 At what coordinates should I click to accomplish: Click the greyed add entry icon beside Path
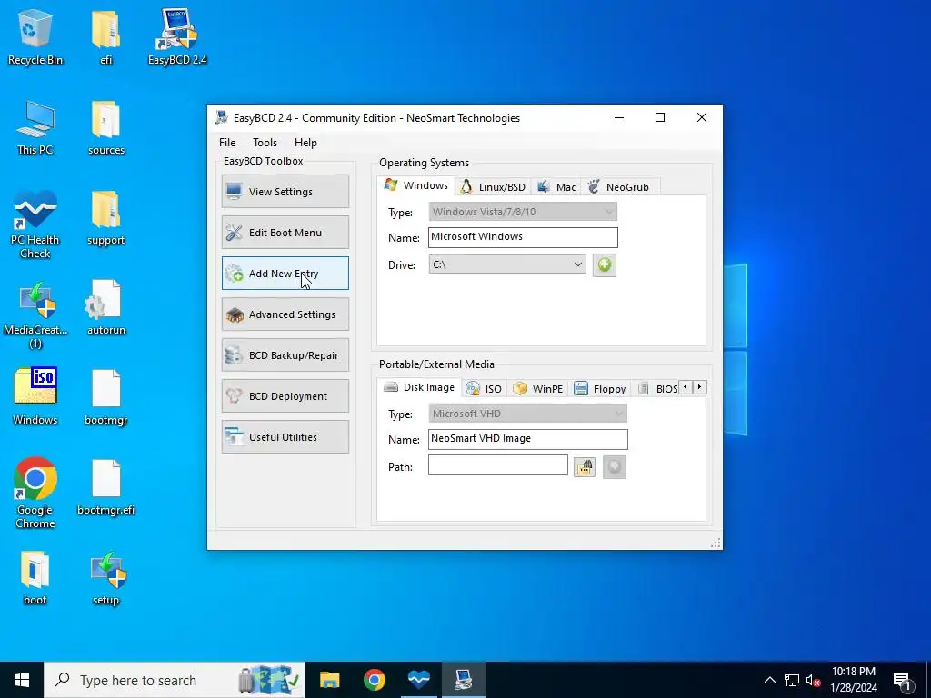pyautogui.click(x=615, y=467)
